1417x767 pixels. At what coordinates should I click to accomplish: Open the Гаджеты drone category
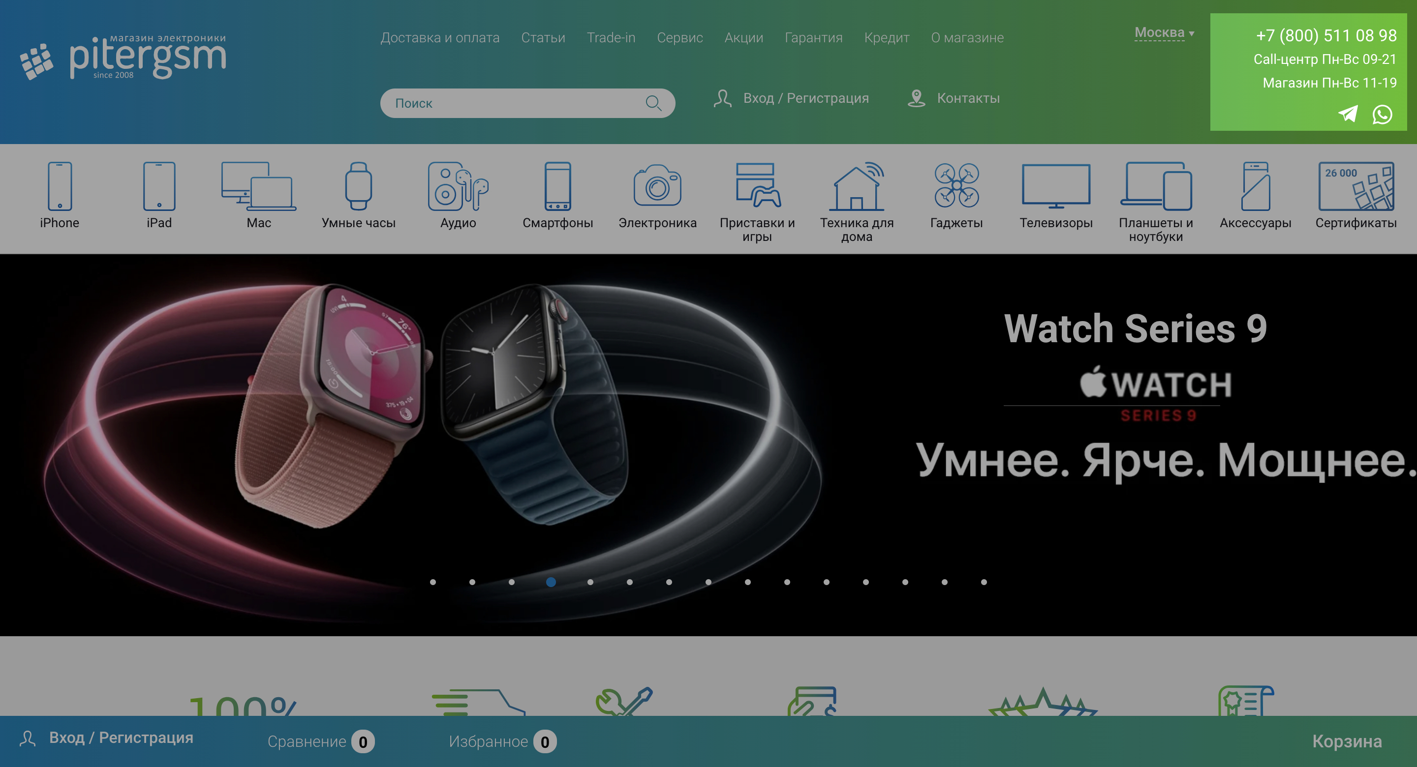click(956, 185)
